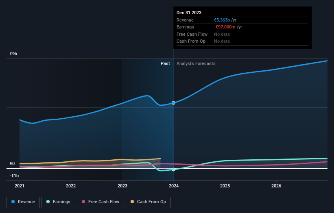Image resolution: width=334 pixels, height=213 pixels.
Task: Click the 2023 x-axis label
Action: (x=122, y=186)
